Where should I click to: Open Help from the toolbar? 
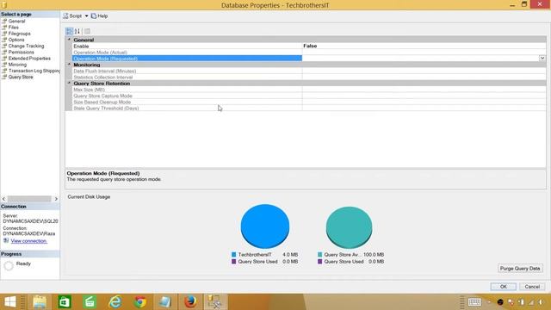[100, 15]
